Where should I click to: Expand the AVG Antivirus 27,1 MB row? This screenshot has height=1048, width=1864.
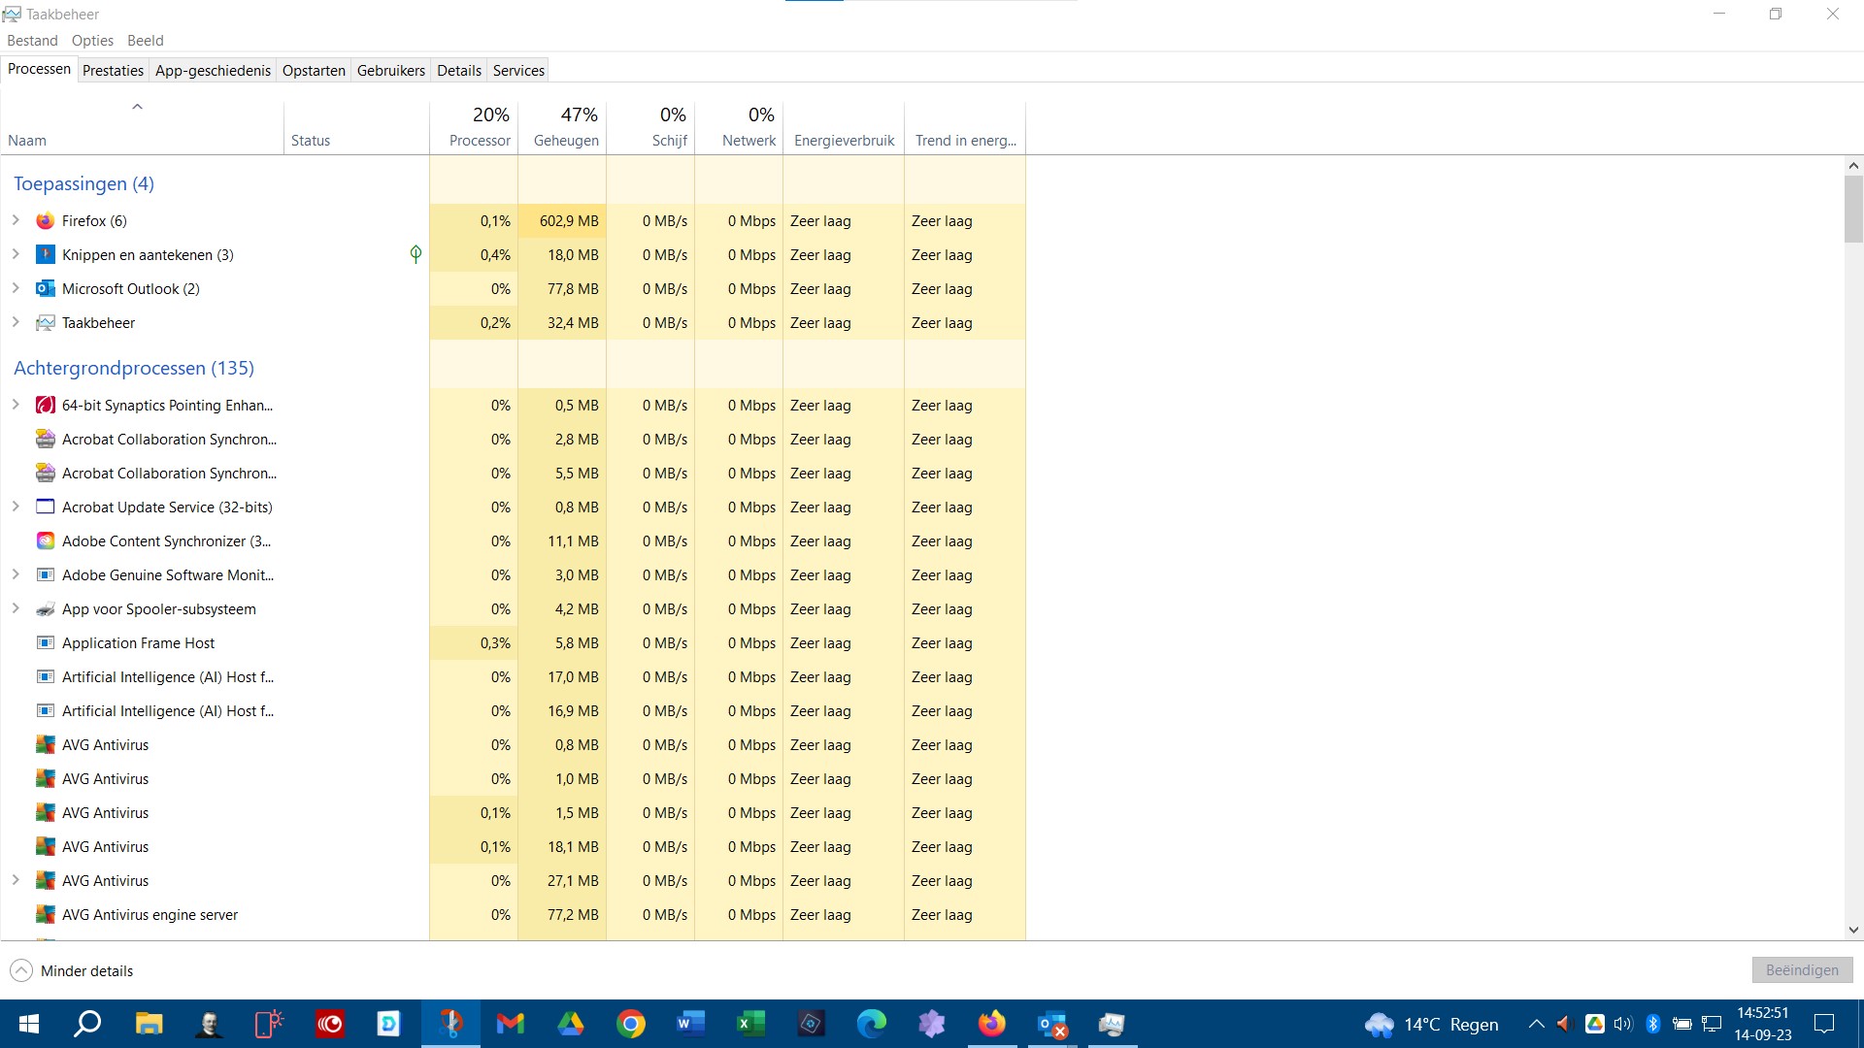tap(16, 880)
